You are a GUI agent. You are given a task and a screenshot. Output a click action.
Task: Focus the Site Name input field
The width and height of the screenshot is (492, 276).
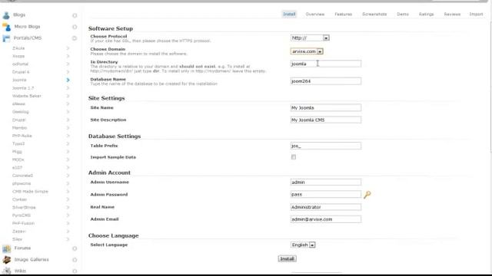326,107
